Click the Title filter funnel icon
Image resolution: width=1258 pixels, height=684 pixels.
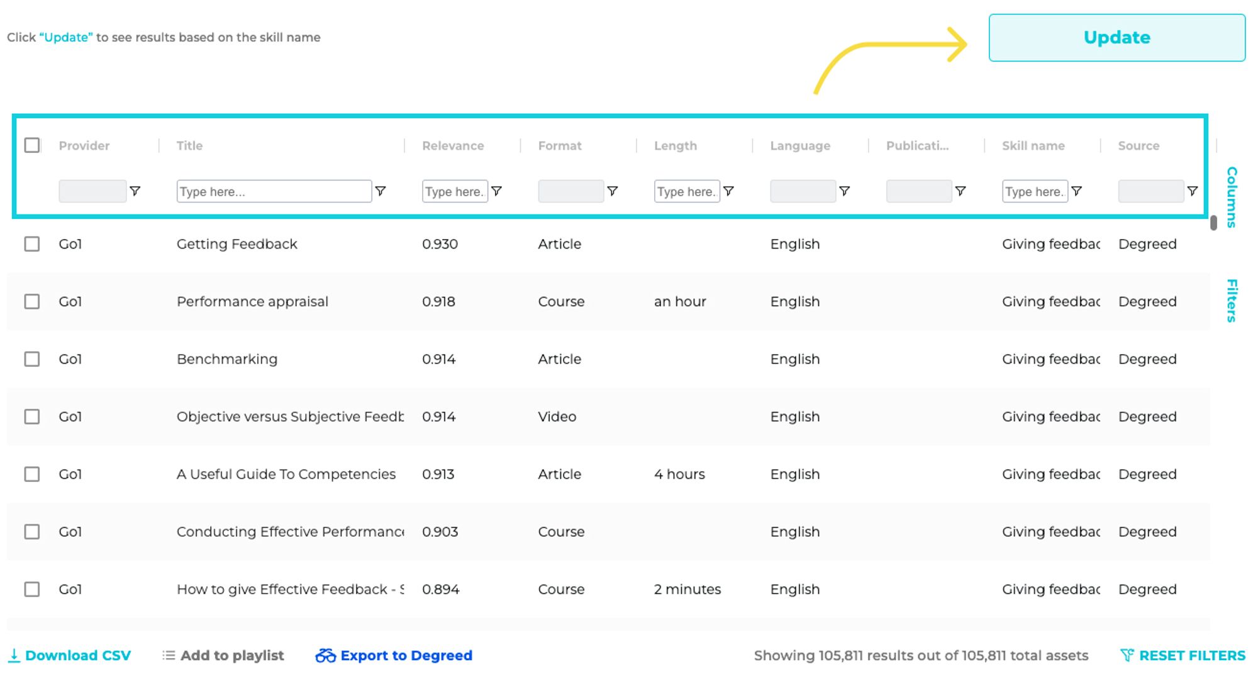point(382,191)
